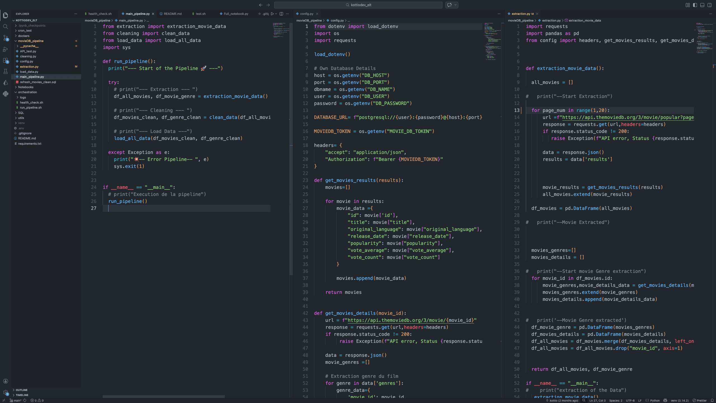Change UTF-8 encoding in status bar
This screenshot has height=403, width=716.
click(630, 400)
